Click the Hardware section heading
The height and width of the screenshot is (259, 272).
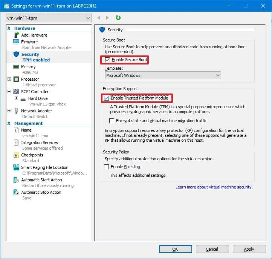pyautogui.click(x=24, y=28)
